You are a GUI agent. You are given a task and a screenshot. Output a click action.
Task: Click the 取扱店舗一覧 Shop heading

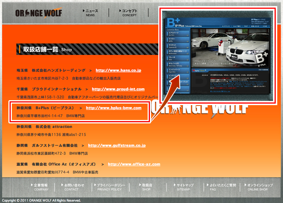pyautogui.click(x=48, y=50)
